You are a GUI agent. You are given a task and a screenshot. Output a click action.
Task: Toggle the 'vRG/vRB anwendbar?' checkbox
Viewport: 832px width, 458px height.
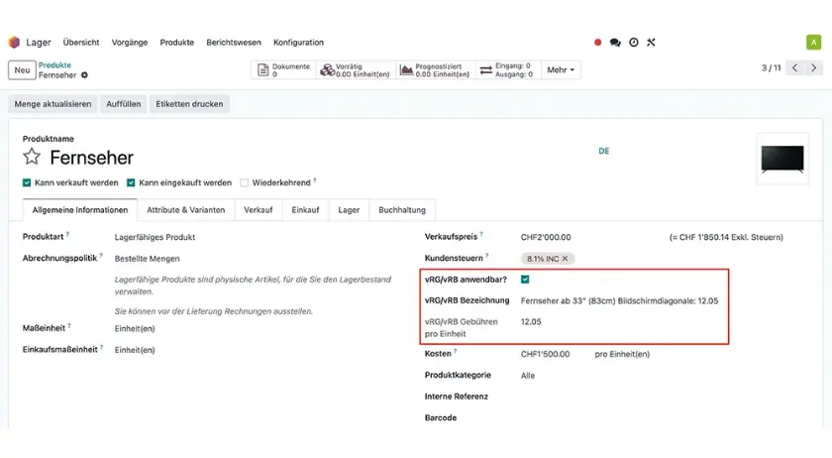(x=525, y=280)
